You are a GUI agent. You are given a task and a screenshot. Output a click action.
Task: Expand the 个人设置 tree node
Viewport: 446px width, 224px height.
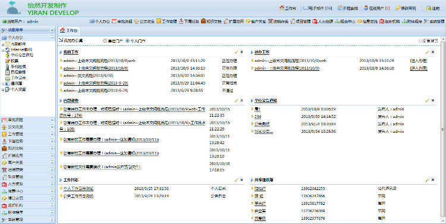pyautogui.click(x=3, y=89)
